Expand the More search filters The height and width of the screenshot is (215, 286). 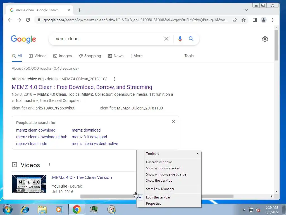136,56
